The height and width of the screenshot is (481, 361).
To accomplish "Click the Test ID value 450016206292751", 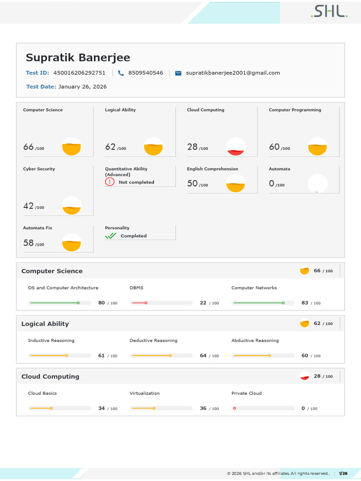I will (x=79, y=73).
